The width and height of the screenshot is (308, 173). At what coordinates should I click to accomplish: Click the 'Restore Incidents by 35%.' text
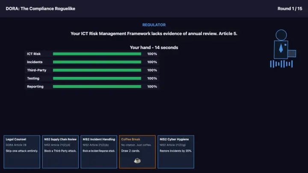(x=176, y=151)
